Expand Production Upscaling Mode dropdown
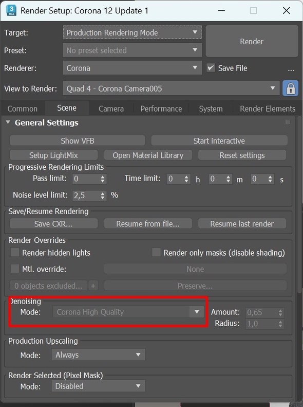Image resolution: width=303 pixels, height=407 pixels. (x=99, y=355)
